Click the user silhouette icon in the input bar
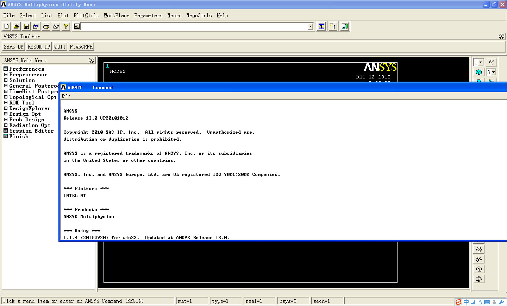The image size is (507, 306). (x=494, y=302)
